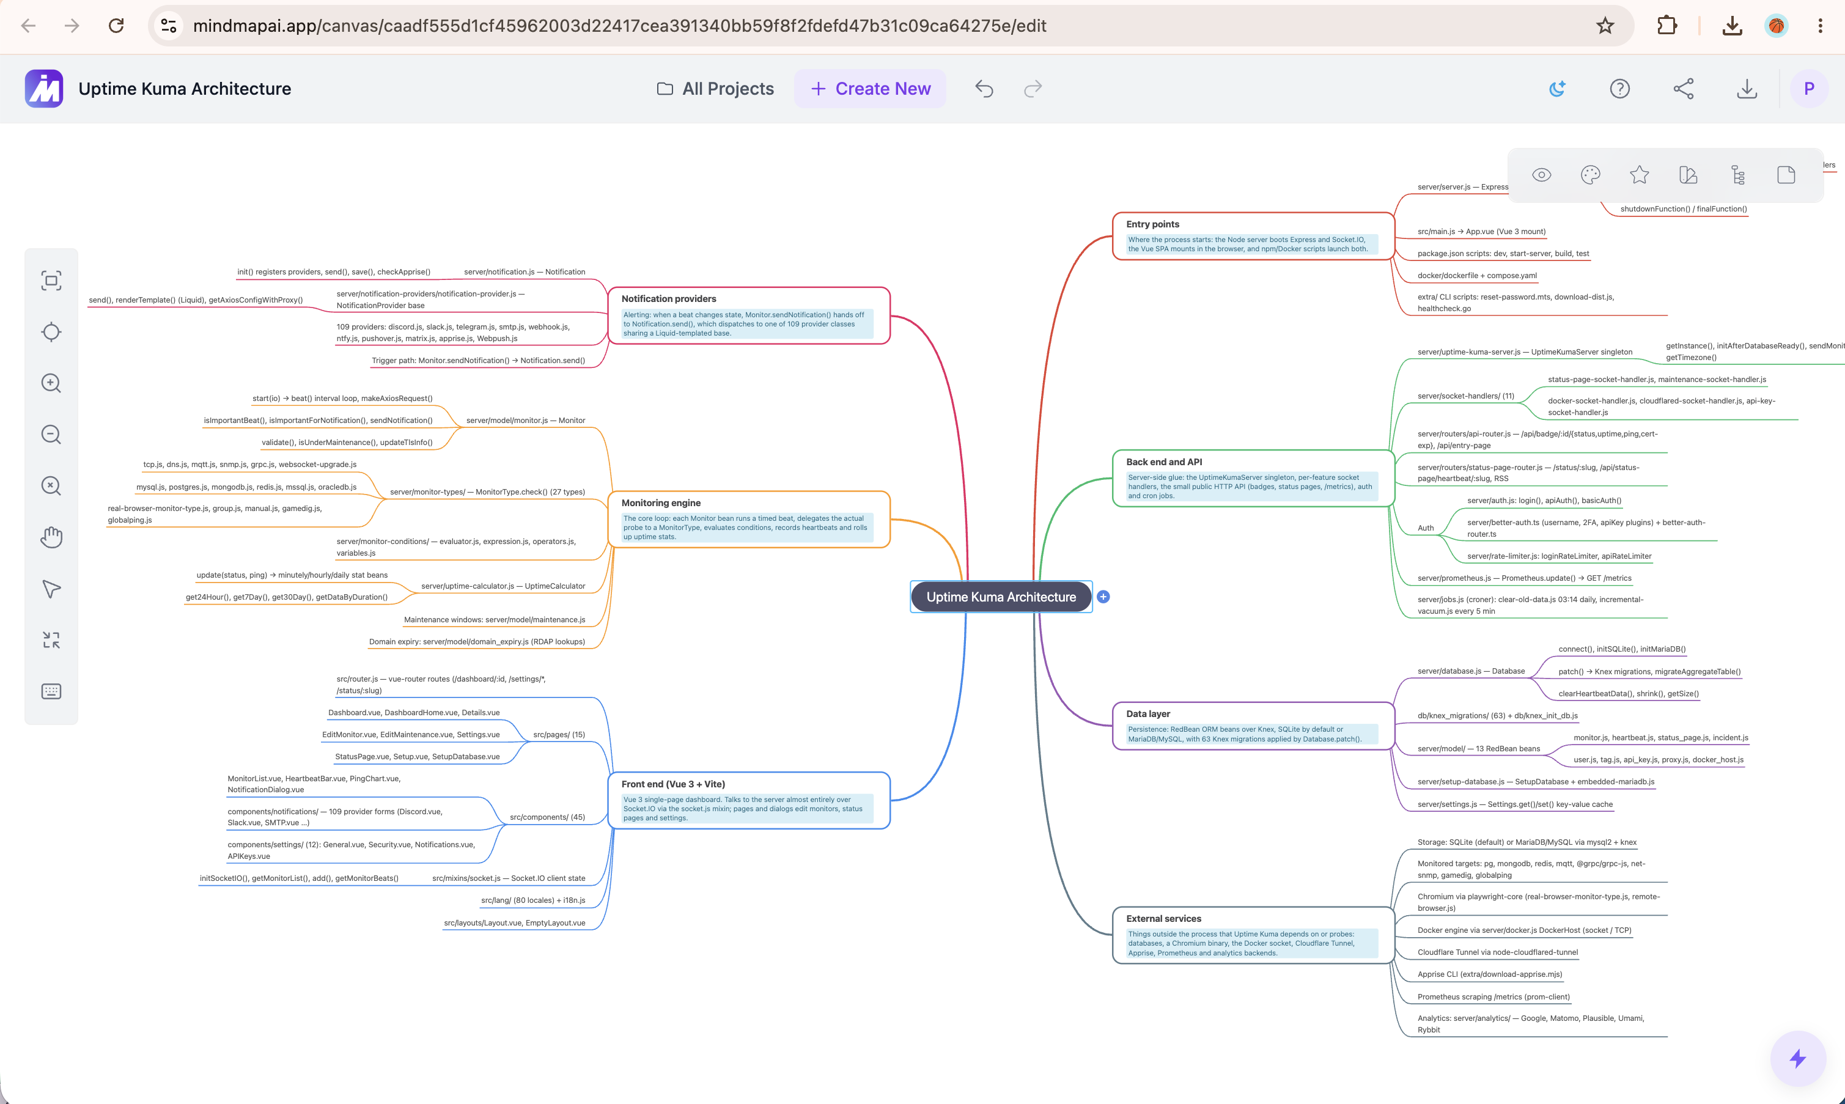This screenshot has width=1845, height=1104.
Task: Center the map with the crosshair icon
Action: (51, 332)
